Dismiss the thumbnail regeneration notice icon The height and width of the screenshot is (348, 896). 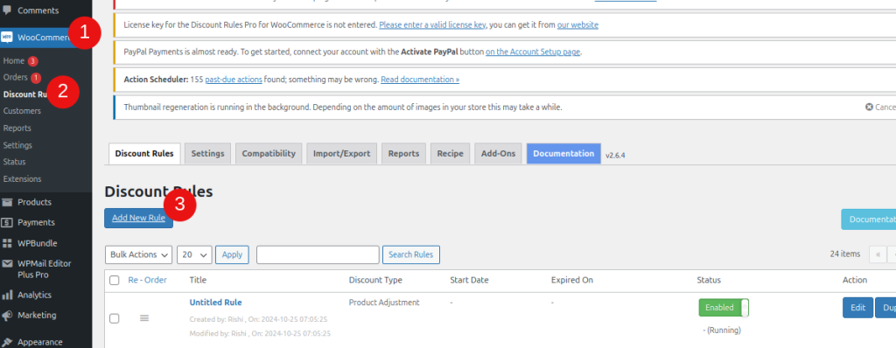tap(869, 107)
